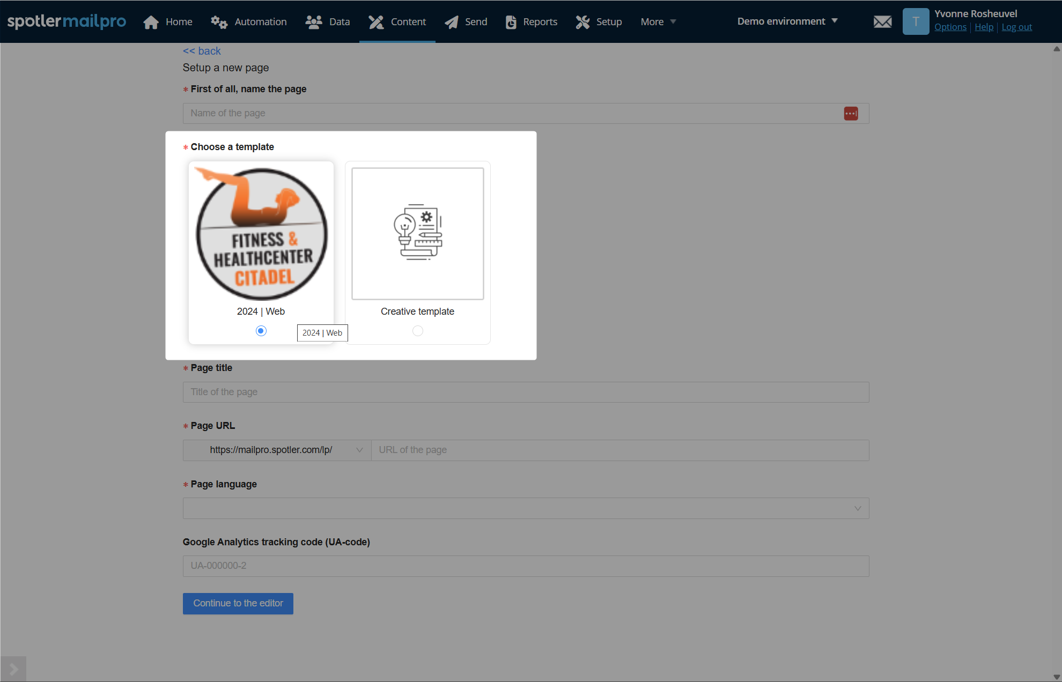1062x682 pixels.
Task: Click red personalization icon in page name field
Action: click(851, 114)
